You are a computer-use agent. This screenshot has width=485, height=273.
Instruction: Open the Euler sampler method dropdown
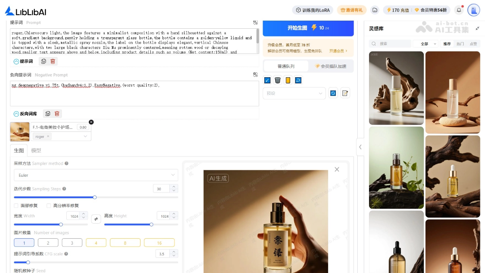(96, 175)
